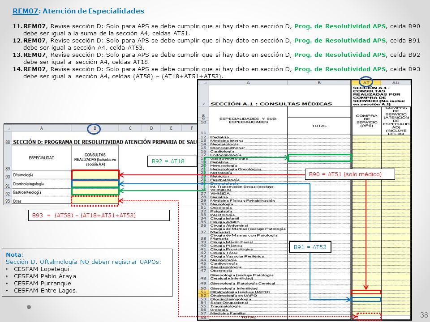The image size is (430, 322).
Task: Select the yellow input cell beside Otras
Action: click(95, 200)
